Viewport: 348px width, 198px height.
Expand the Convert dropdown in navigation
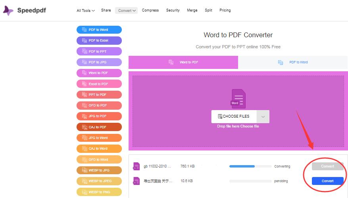pos(126,10)
